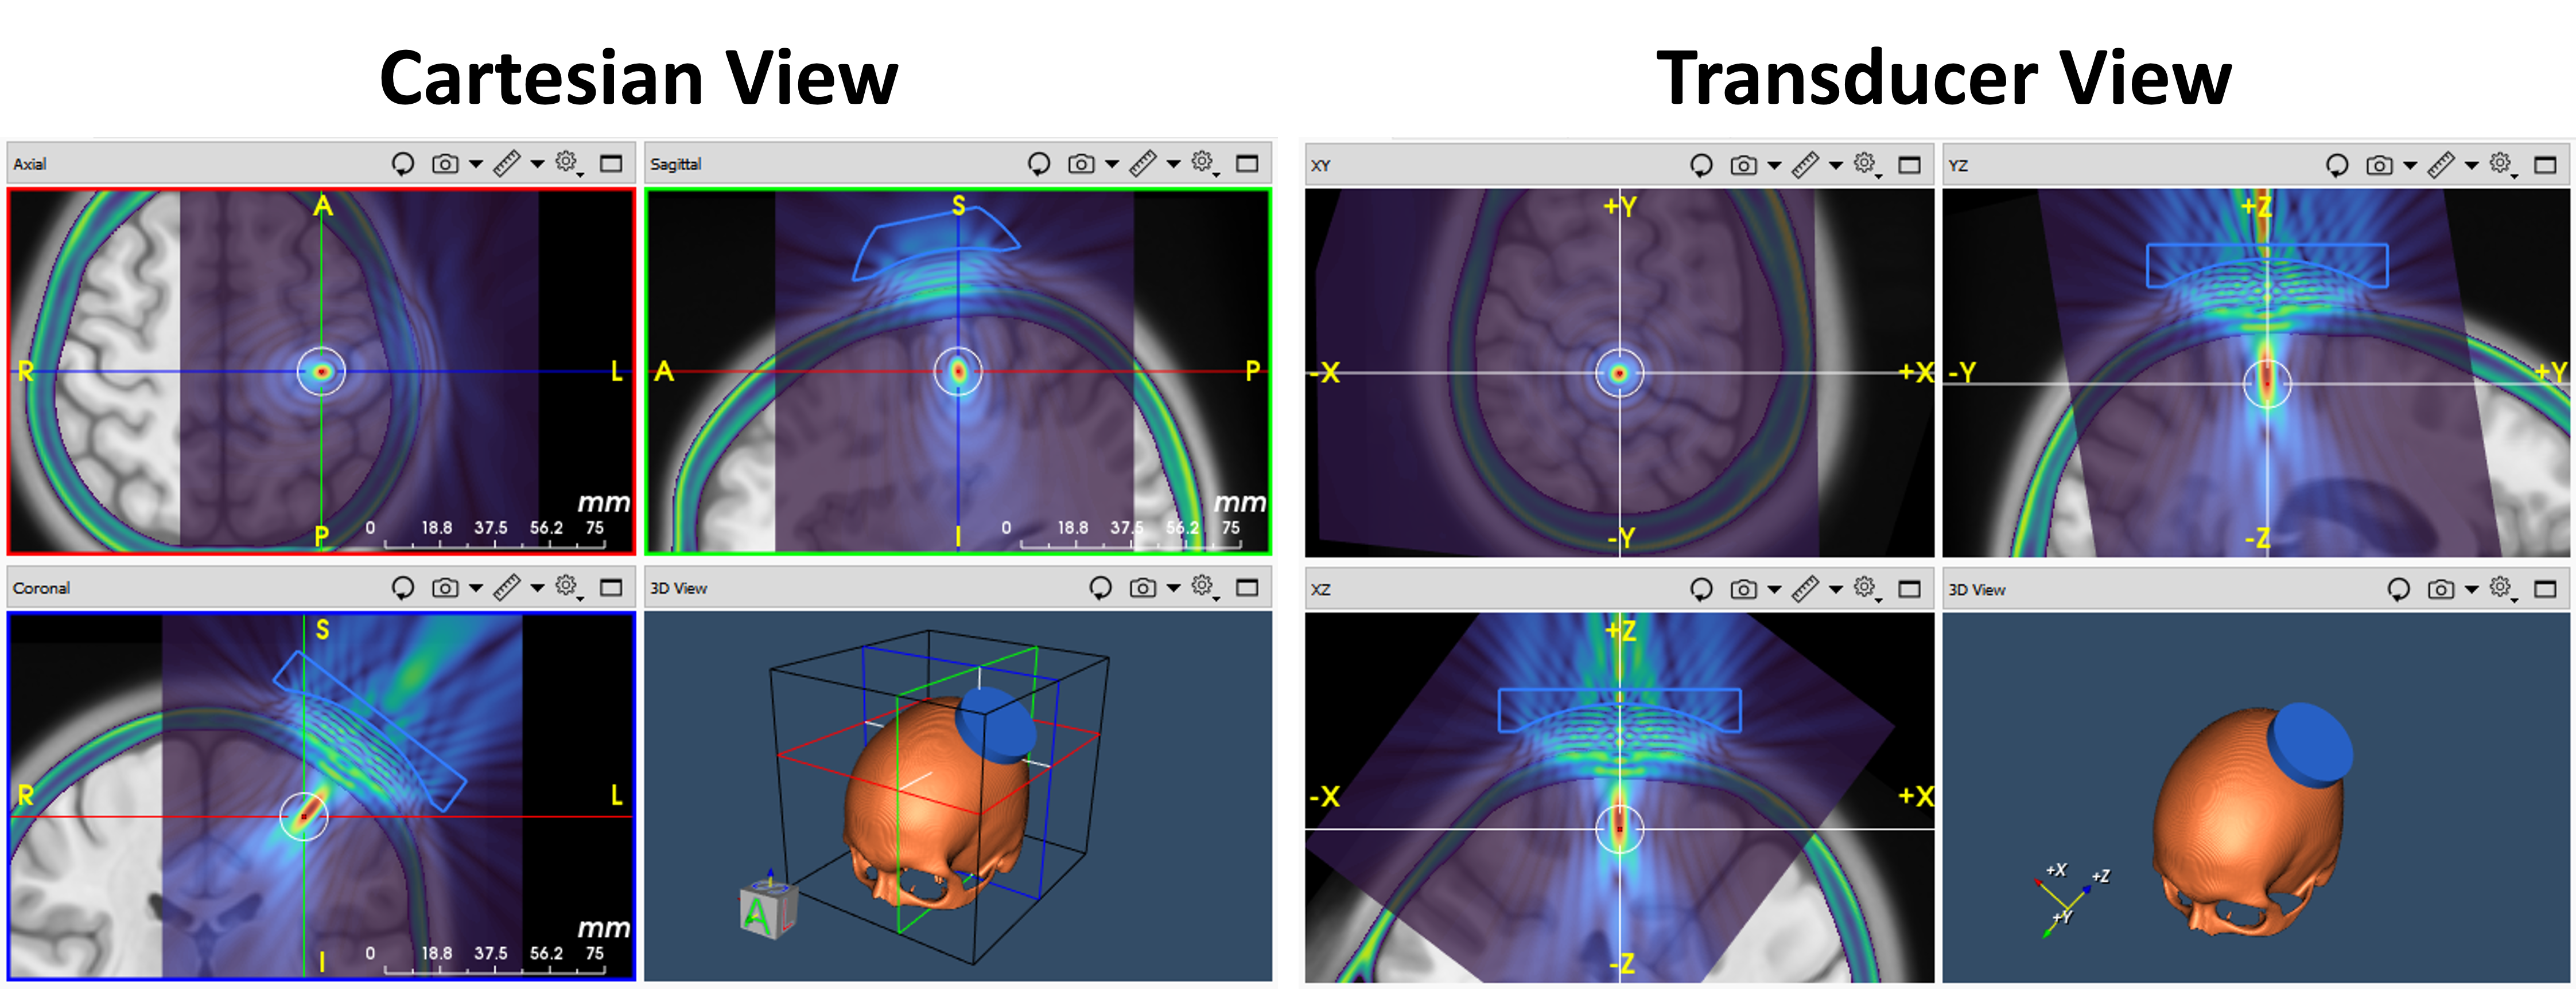
Task: Expand ruler dropdown in Sagittal panel
Action: click(x=1173, y=164)
